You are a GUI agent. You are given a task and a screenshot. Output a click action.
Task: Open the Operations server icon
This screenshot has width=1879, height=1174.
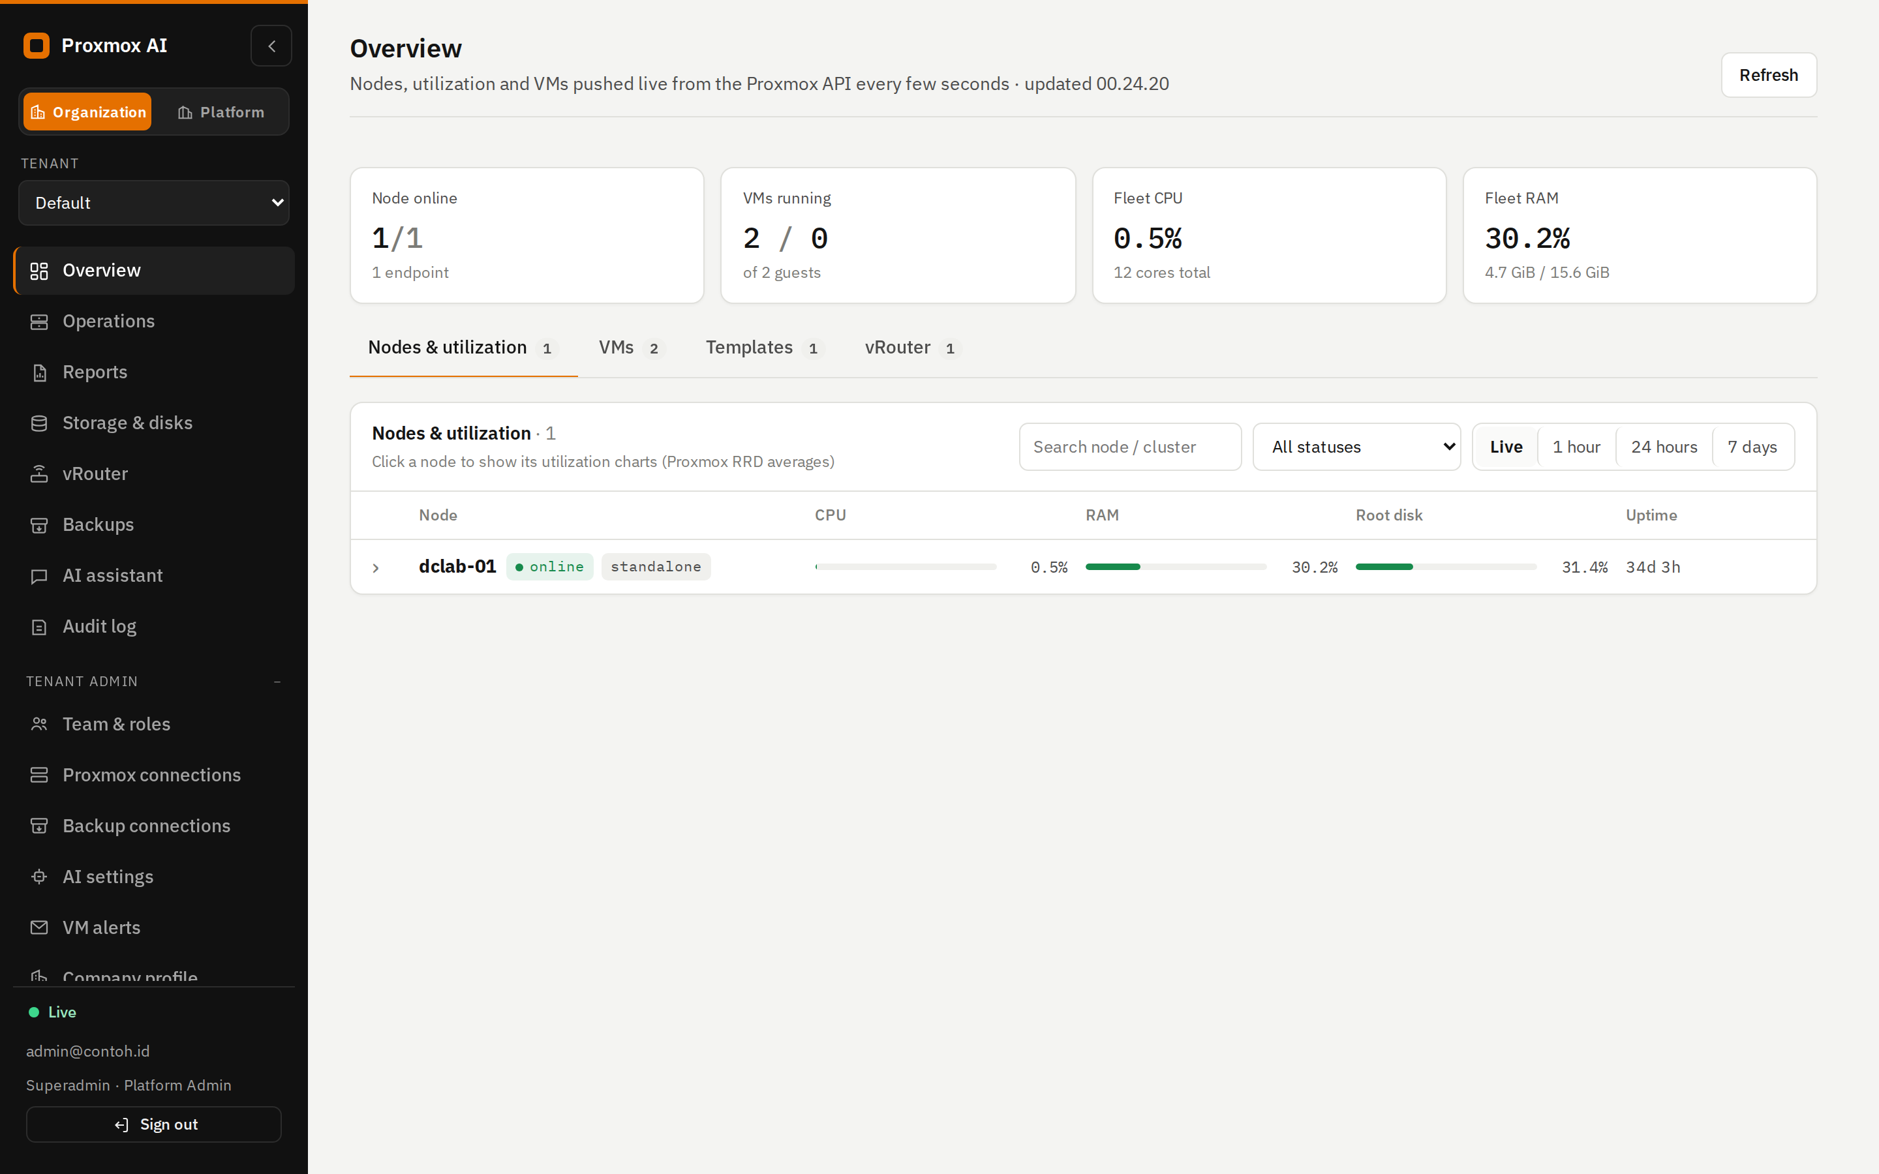[39, 322]
